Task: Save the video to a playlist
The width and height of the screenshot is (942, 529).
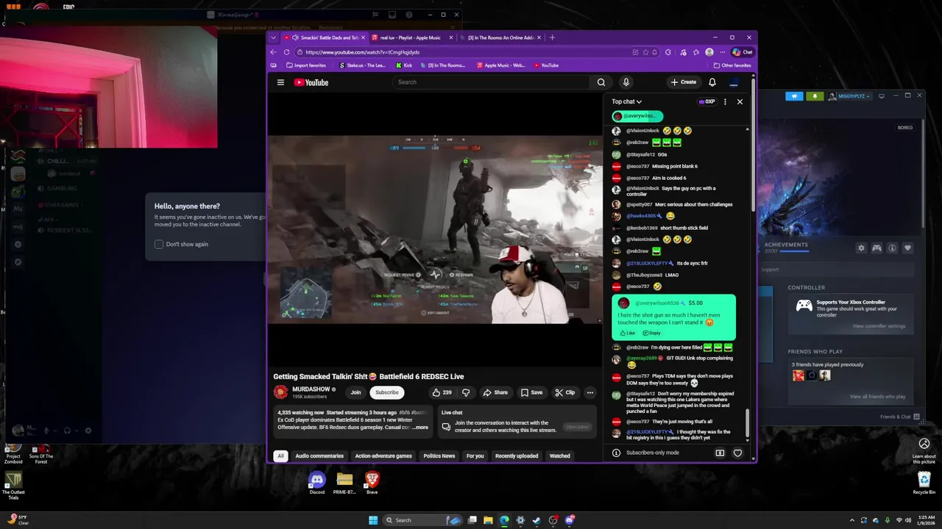Action: (531, 392)
